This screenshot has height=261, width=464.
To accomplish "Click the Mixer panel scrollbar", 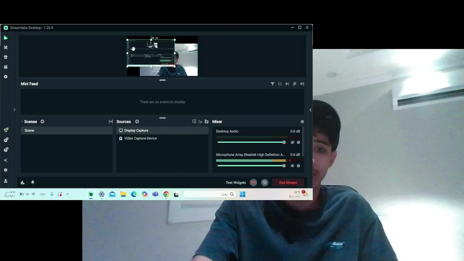I will pyautogui.click(x=303, y=142).
